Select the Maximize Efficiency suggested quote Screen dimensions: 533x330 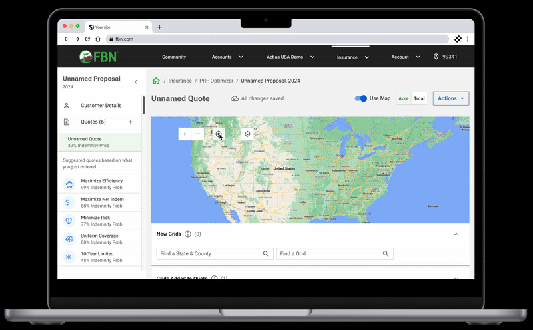99,184
